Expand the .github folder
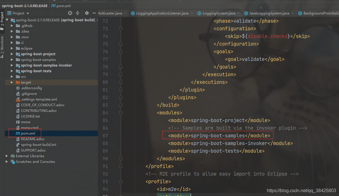339x196 pixels. (12, 26)
